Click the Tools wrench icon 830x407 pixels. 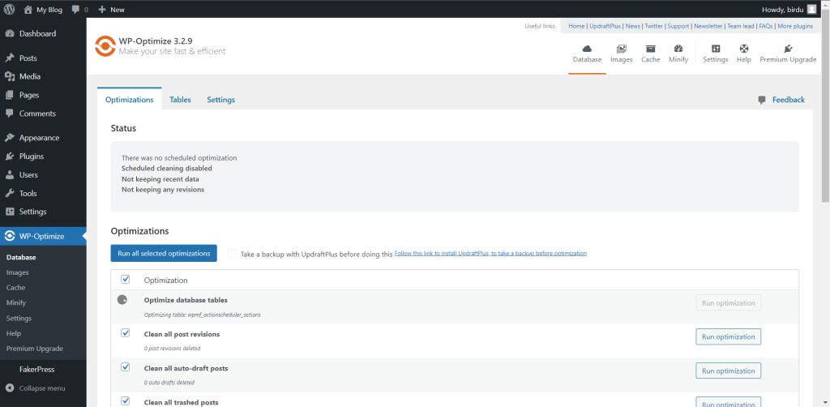click(x=10, y=194)
